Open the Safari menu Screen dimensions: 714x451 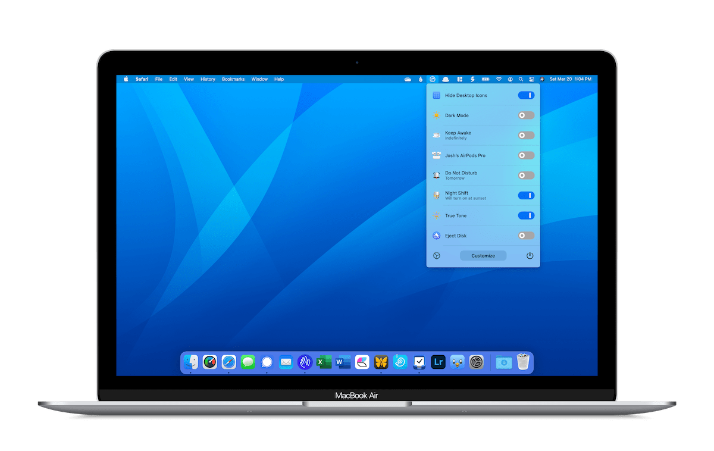(142, 79)
